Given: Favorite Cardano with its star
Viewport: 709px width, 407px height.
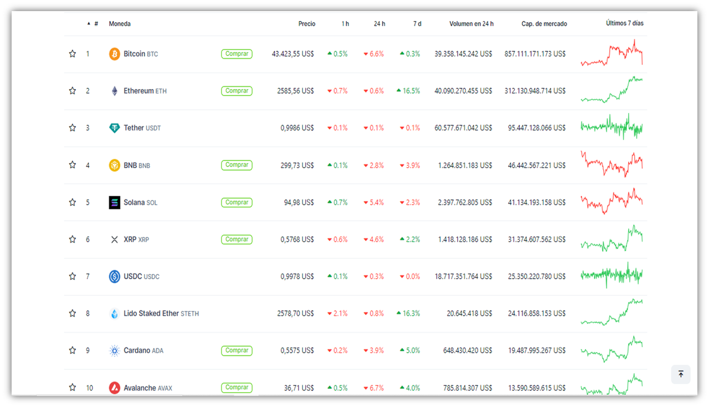Looking at the screenshot, I should (72, 350).
